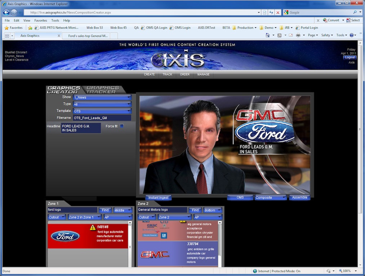The image size is (365, 276).
Task: Switch to the Graphics Tracker tab
Action: (x=102, y=89)
